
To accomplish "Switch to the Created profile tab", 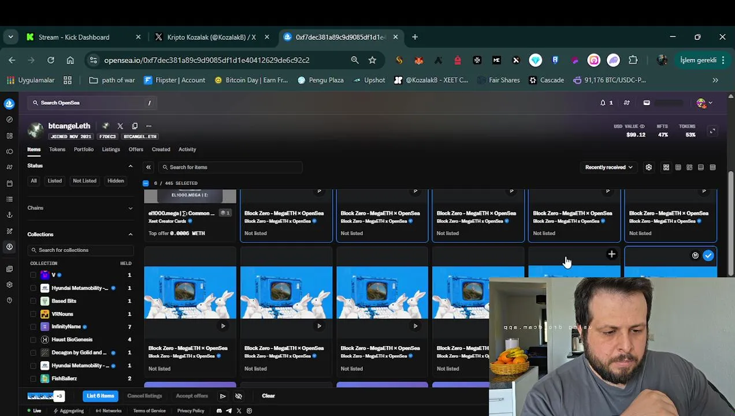I will [161, 150].
